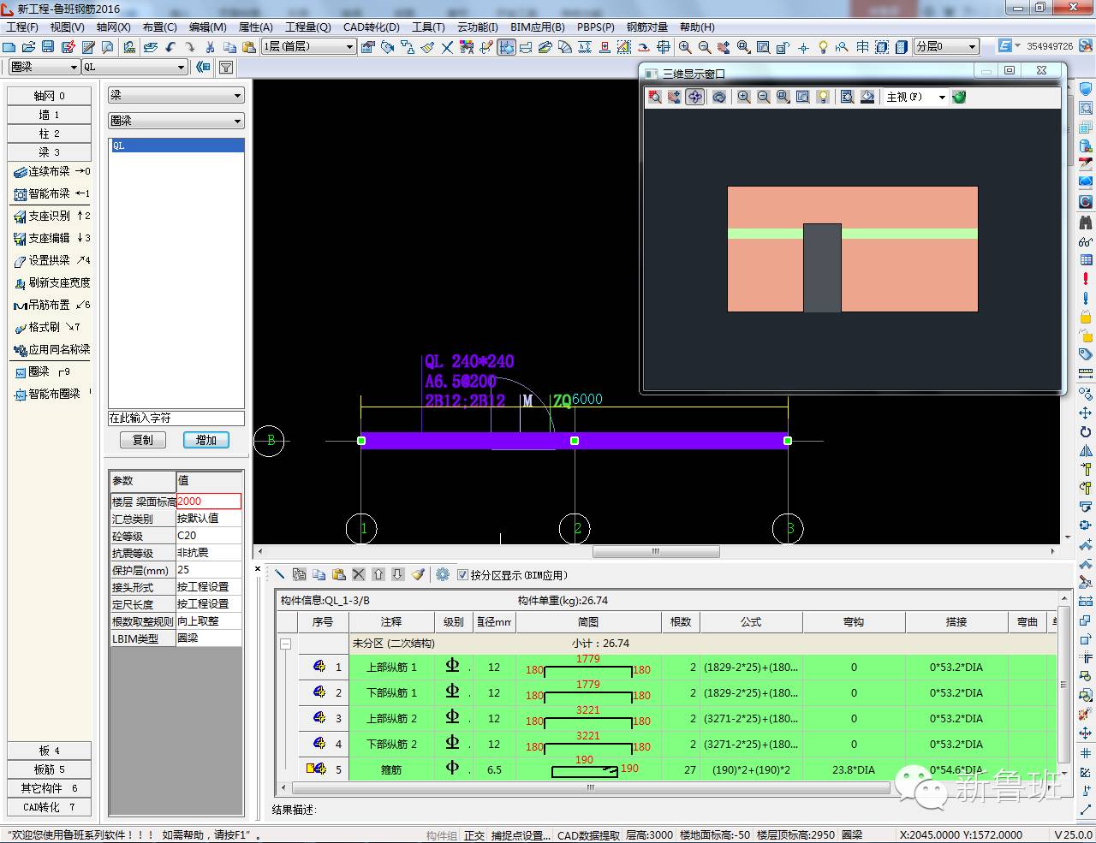Screen dimensions: 1096x843
Task: Click the Zoom in magnifier in the main toolbar
Action: pos(685,47)
